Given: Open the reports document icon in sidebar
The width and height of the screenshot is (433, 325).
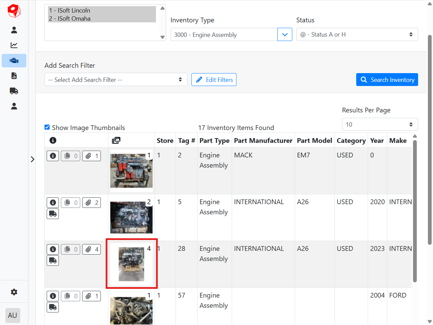Looking at the screenshot, I should (x=14, y=76).
